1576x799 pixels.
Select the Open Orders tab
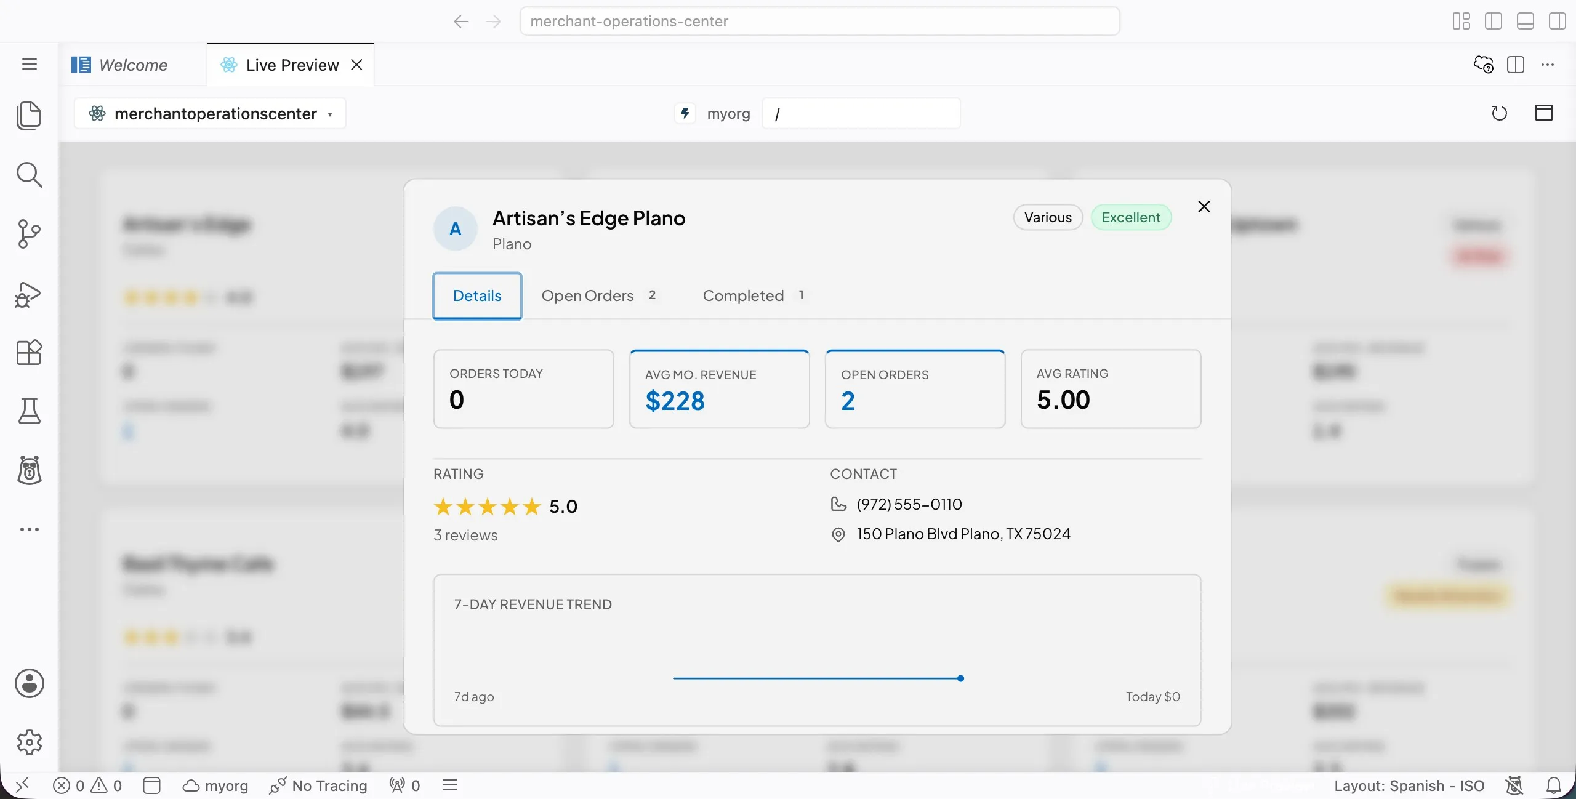tap(599, 296)
